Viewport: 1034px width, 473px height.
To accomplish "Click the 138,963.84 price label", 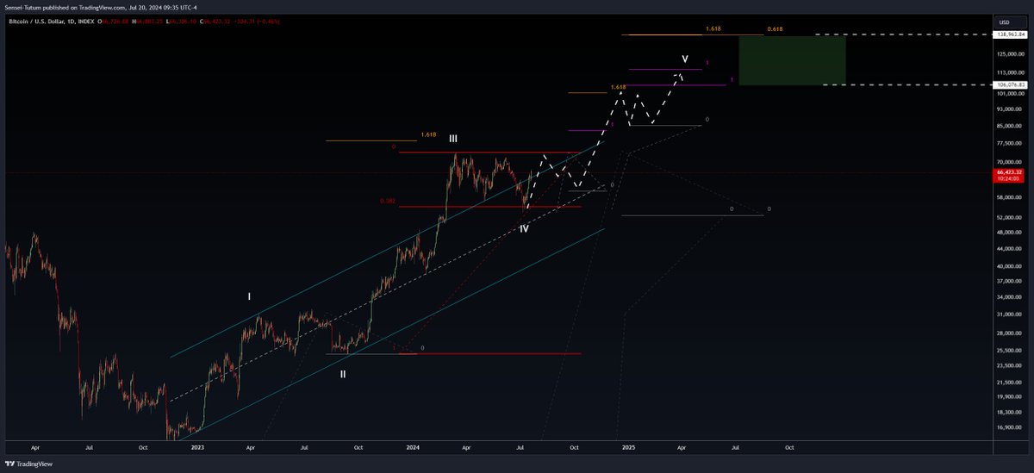I will (x=1010, y=34).
